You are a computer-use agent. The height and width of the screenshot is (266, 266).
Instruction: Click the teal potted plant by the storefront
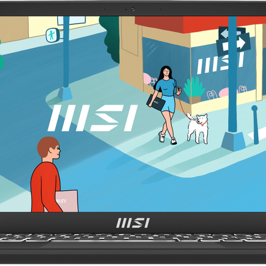(194, 90)
